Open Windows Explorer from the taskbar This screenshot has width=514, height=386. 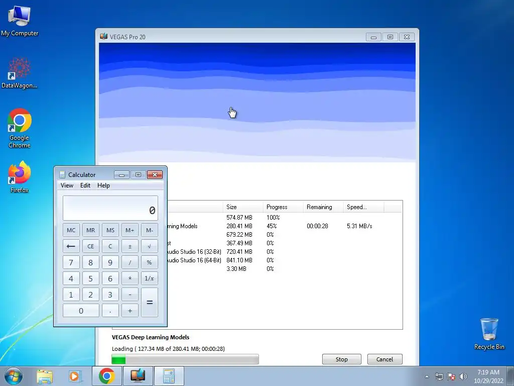[x=45, y=376]
